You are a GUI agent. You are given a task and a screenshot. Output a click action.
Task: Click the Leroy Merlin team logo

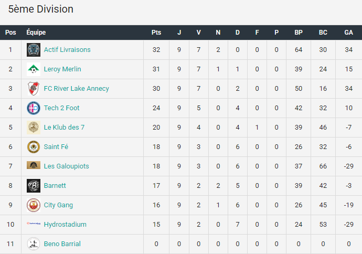click(x=34, y=69)
